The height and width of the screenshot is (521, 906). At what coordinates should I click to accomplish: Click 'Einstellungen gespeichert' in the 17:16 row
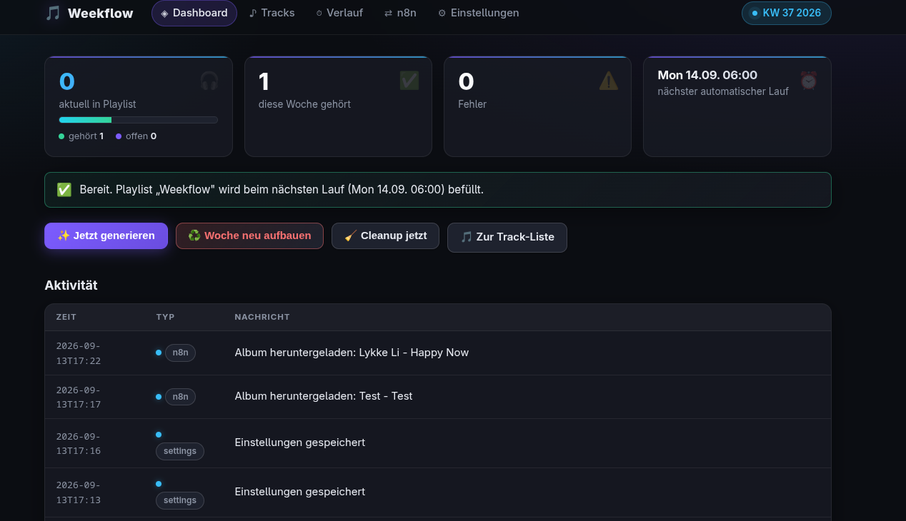300,442
